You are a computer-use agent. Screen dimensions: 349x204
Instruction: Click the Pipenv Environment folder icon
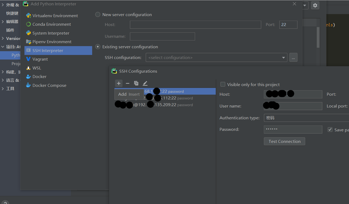[28, 42]
